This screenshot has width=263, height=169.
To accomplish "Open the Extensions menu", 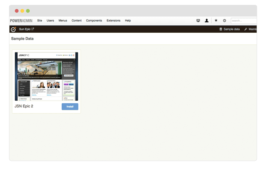I will (x=113, y=21).
